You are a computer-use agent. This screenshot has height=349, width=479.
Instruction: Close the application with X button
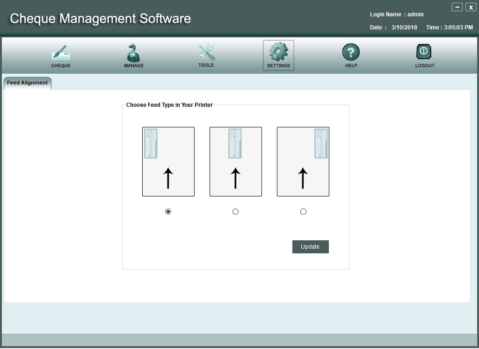(x=471, y=7)
